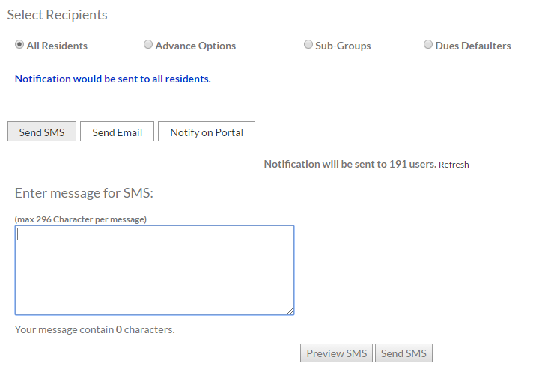Image resolution: width=536 pixels, height=369 pixels.
Task: Click the "Dues Defaulters" label text
Action: (x=473, y=46)
